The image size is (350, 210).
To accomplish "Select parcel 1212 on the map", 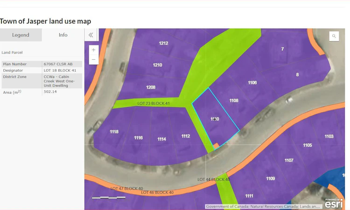I will pyautogui.click(x=163, y=43).
